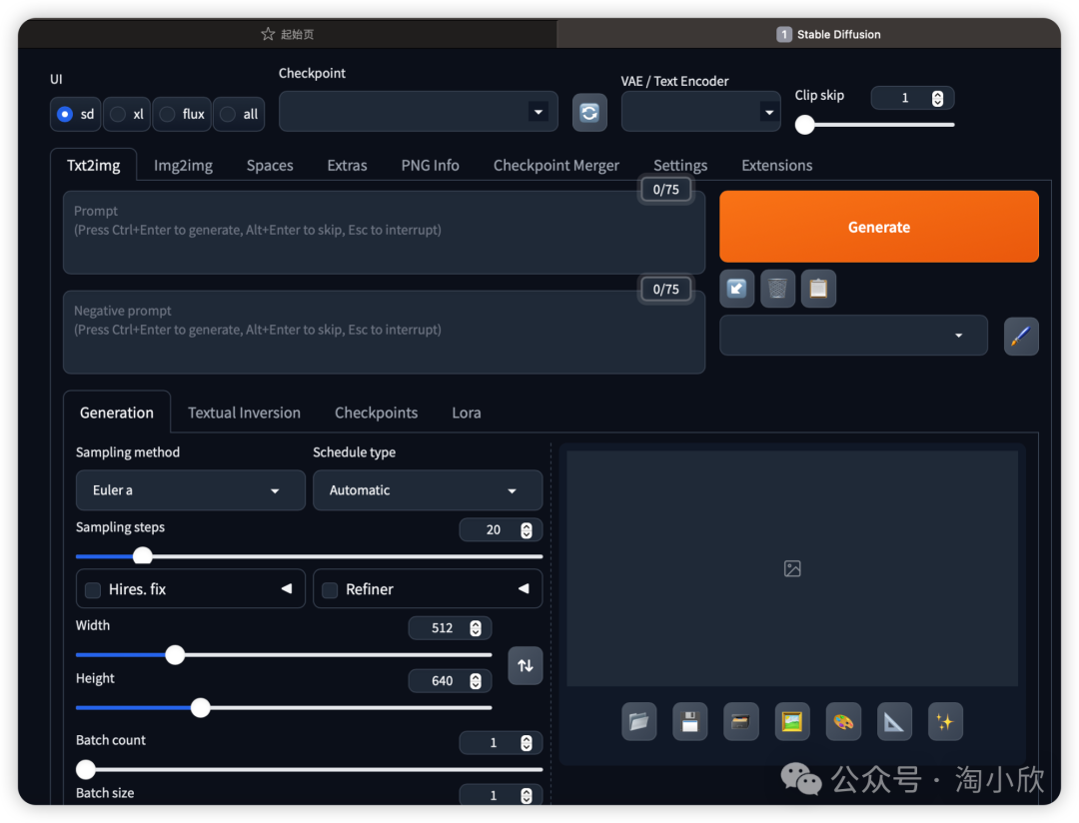
Task: Click the star icon on 起始页 tab
Action: pyautogui.click(x=268, y=34)
